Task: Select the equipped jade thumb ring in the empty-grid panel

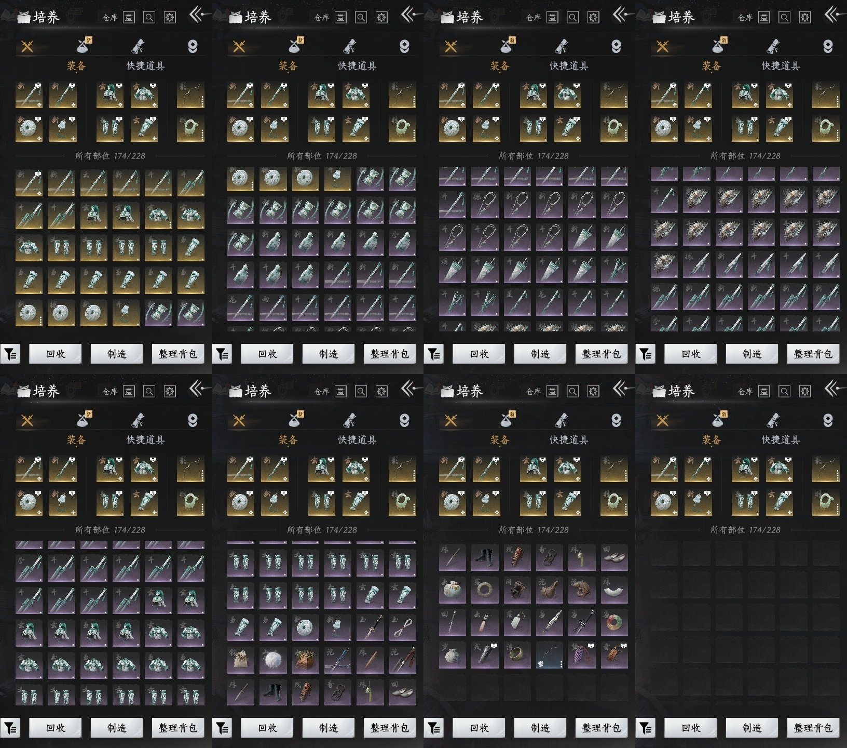Action: pyautogui.click(x=826, y=502)
